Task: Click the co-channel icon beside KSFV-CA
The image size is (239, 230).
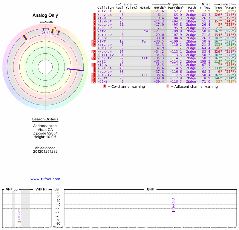Action: point(95,15)
